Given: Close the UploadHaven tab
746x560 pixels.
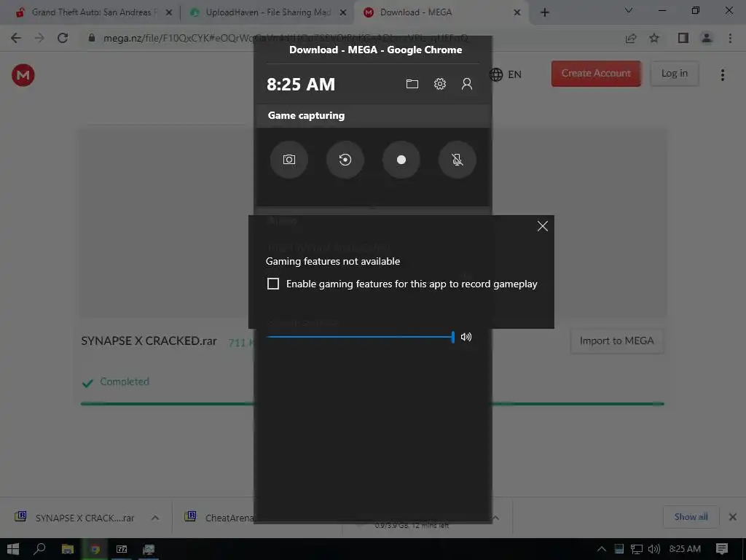Looking at the screenshot, I should (x=343, y=13).
